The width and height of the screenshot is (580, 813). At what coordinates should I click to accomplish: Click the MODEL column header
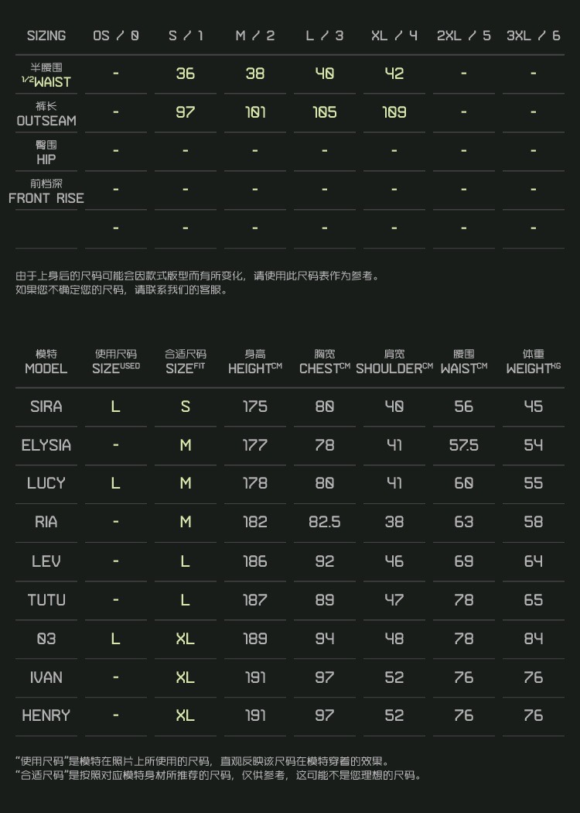pos(46,362)
